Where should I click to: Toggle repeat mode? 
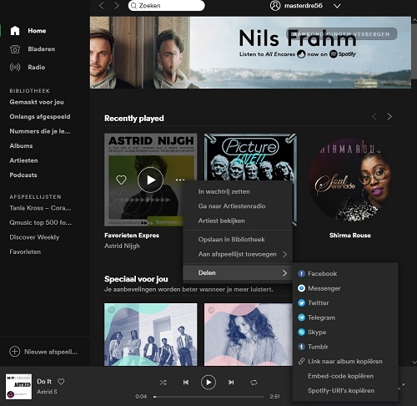[254, 383]
